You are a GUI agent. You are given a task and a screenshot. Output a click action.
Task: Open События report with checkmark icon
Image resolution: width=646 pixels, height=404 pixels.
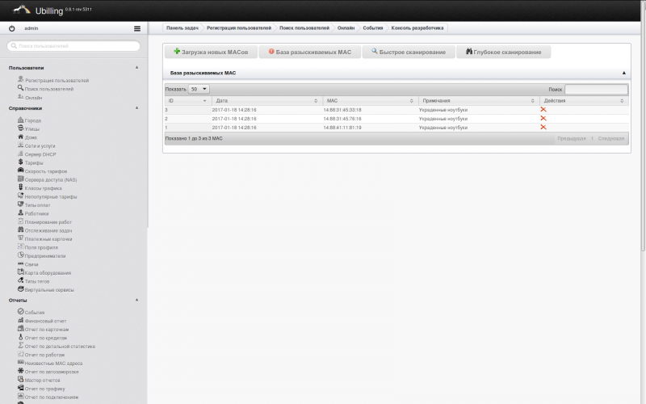pos(21,312)
